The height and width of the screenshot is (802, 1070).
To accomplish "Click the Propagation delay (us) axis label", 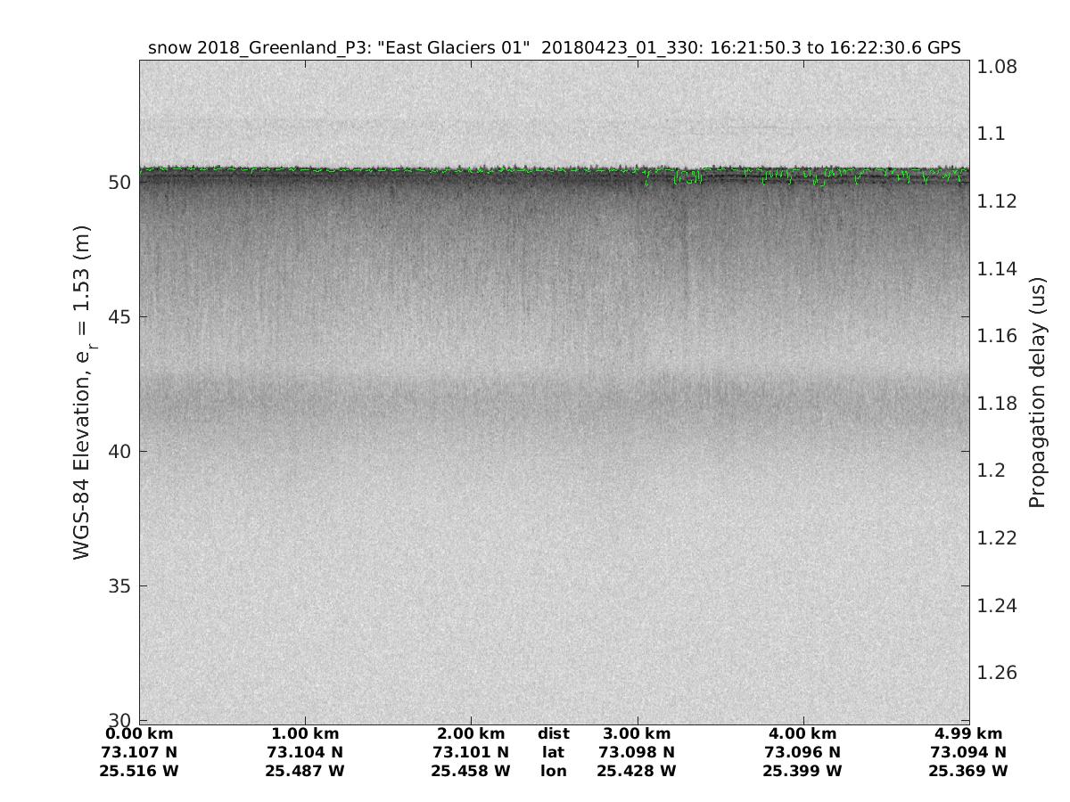I will click(x=1037, y=392).
